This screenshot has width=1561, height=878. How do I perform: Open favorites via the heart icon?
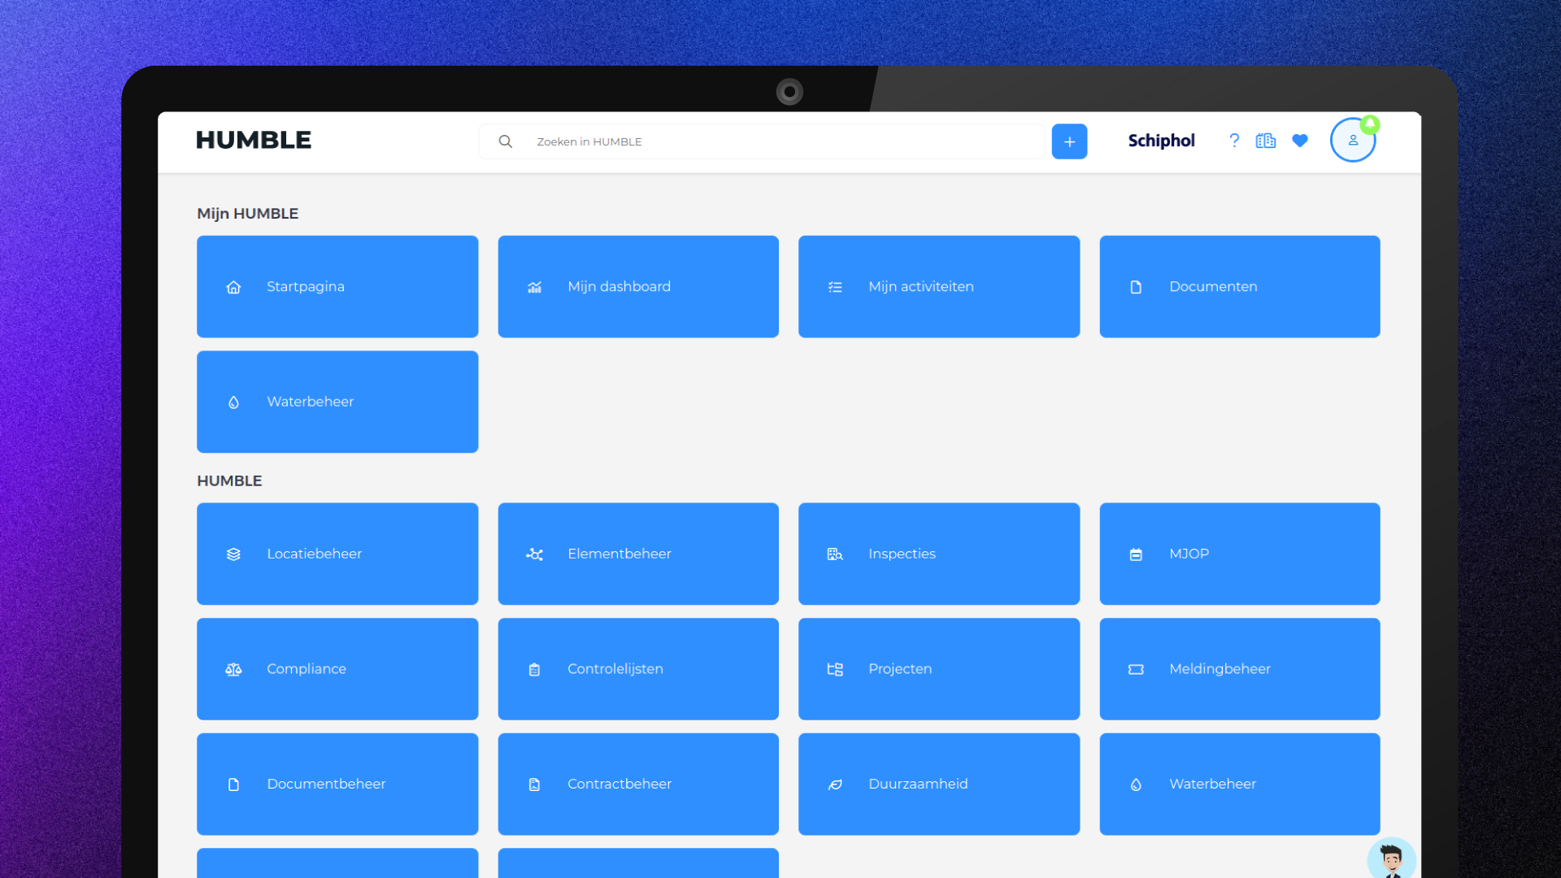[1300, 141]
